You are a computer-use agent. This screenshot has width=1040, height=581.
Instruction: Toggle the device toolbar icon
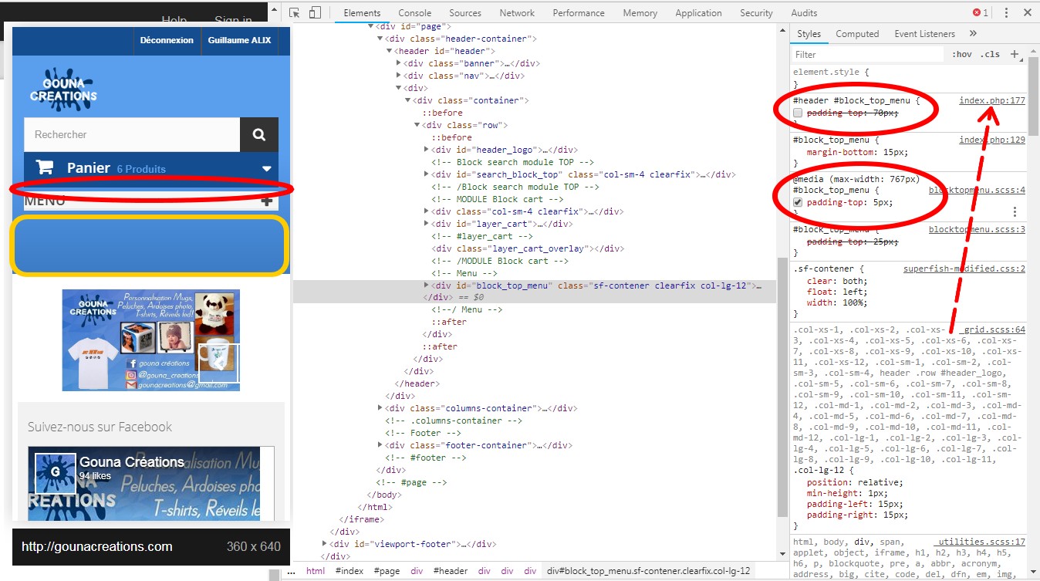(315, 12)
